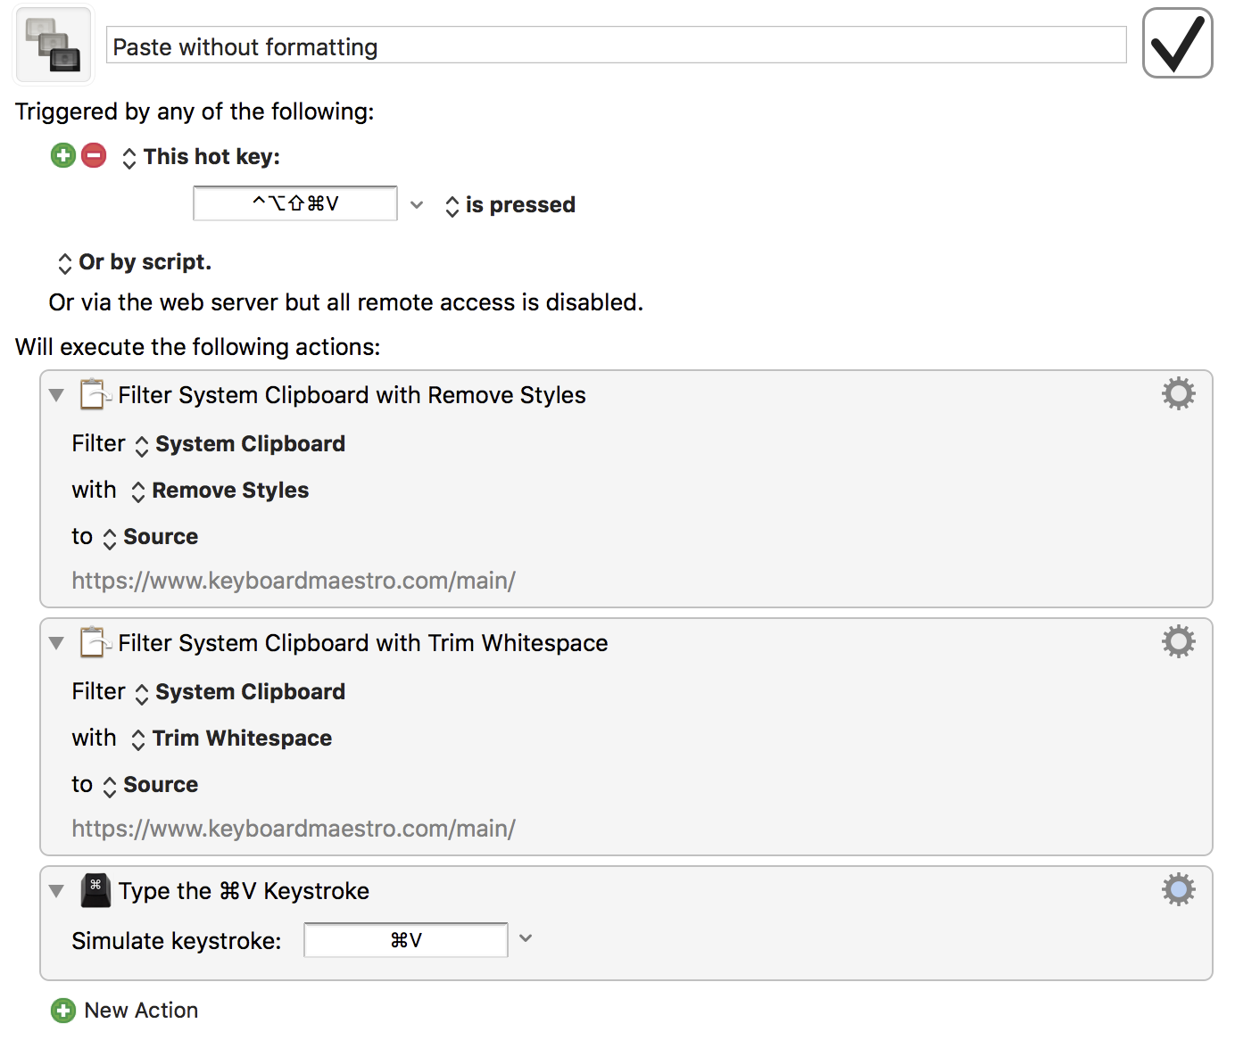The height and width of the screenshot is (1040, 1235).
Task: Open keyboardmaestro.com link under Remove Styles
Action: [x=294, y=581]
